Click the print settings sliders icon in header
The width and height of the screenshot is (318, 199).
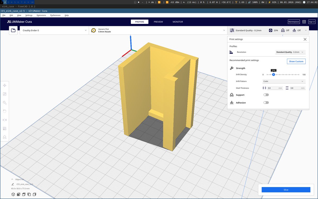(232, 31)
